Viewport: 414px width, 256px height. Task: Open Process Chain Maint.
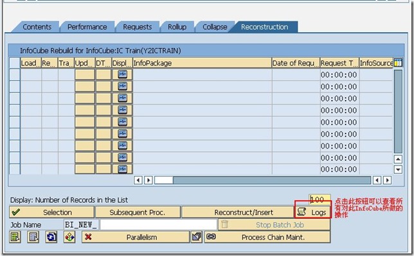coord(267,237)
